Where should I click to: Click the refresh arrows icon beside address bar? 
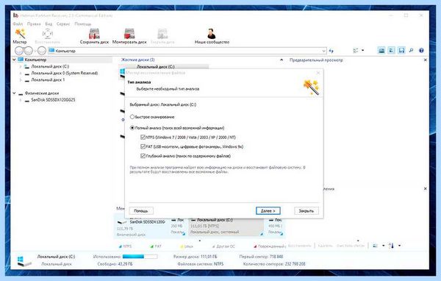click(x=331, y=51)
